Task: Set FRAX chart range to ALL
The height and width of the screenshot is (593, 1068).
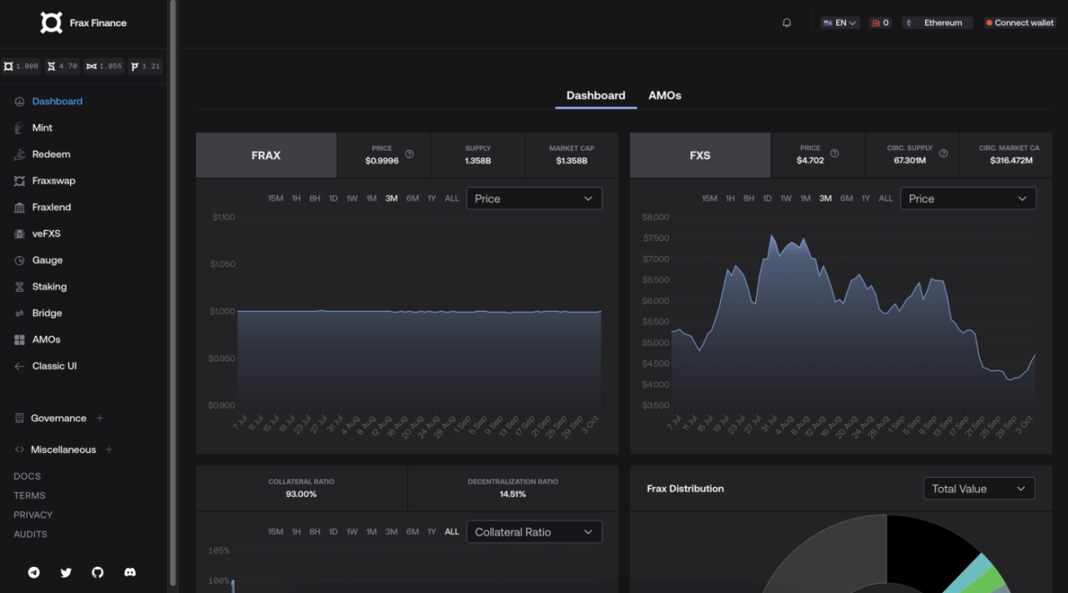Action: pyautogui.click(x=451, y=199)
